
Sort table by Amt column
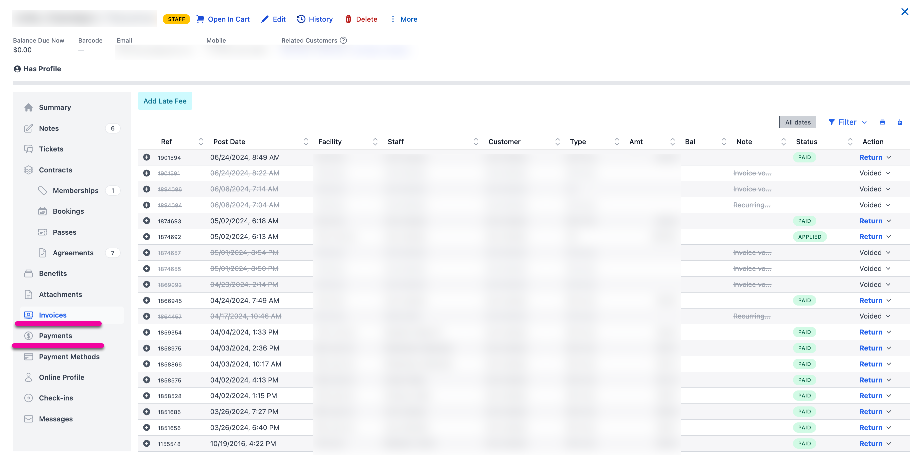tap(672, 141)
